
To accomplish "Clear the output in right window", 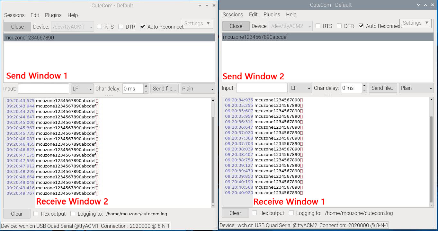I will tap(235, 213).
